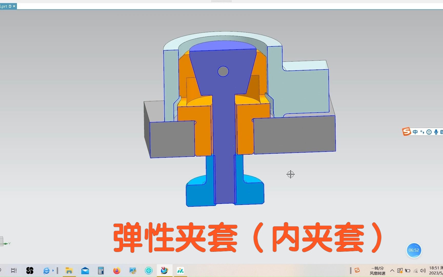Open the Sogou emoji panel

429,132
